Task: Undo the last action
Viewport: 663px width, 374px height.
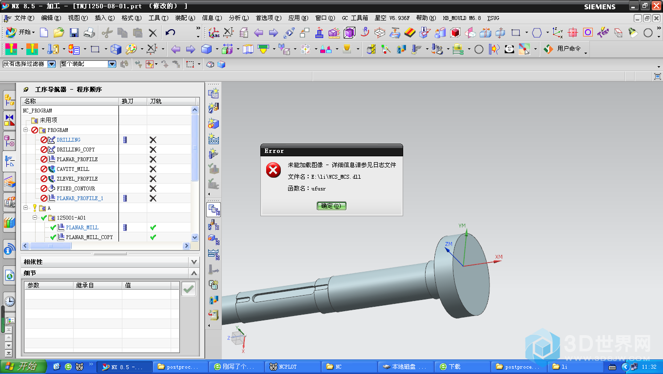Action: tap(170, 33)
